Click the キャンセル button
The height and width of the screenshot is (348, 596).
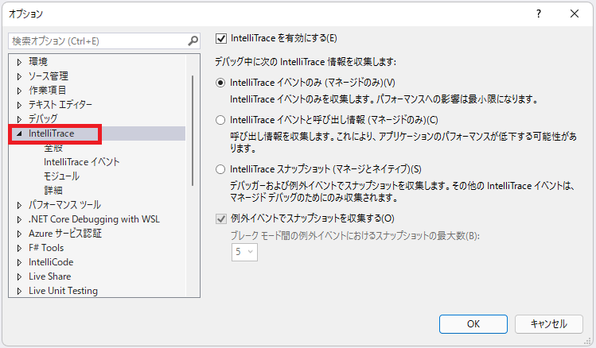(x=549, y=324)
